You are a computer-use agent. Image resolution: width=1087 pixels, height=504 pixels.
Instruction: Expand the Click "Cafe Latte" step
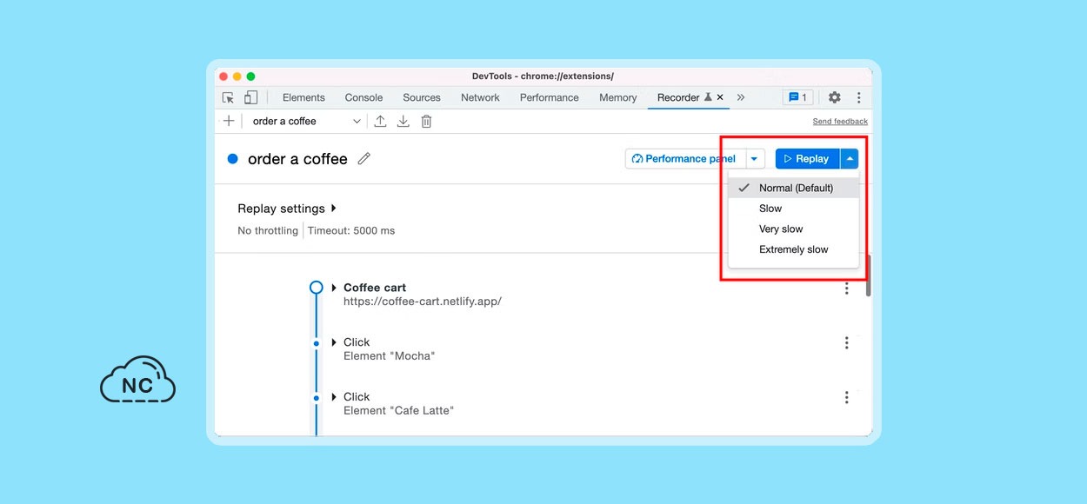pyautogui.click(x=334, y=397)
